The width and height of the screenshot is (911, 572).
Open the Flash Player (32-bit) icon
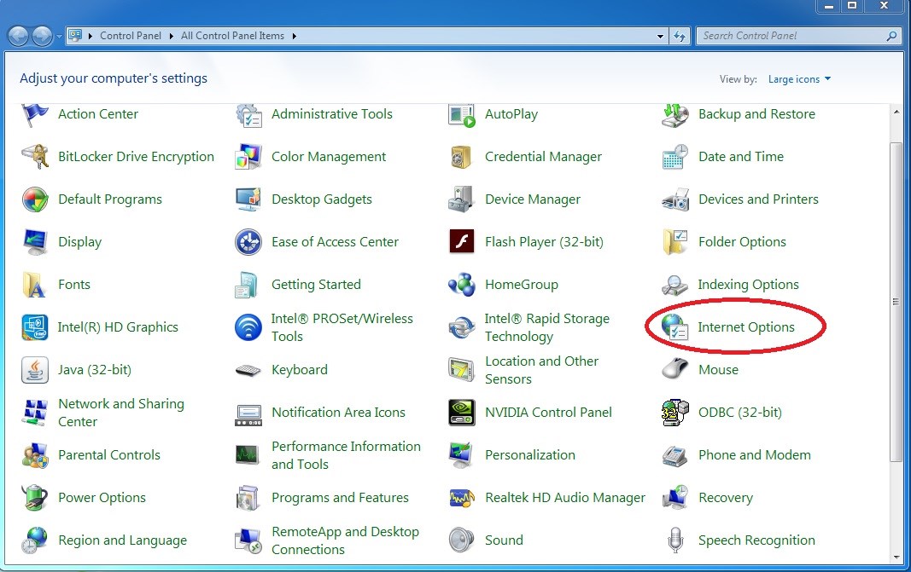461,242
